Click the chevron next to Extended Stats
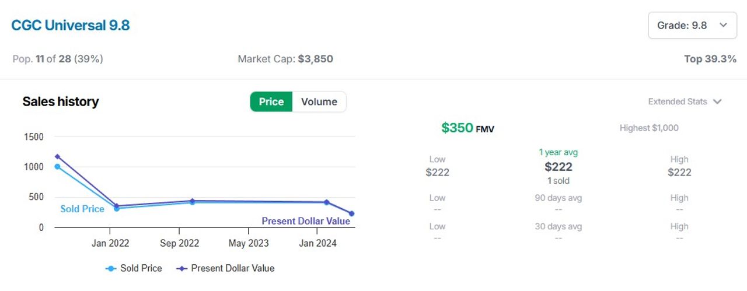The image size is (747, 291). click(717, 101)
